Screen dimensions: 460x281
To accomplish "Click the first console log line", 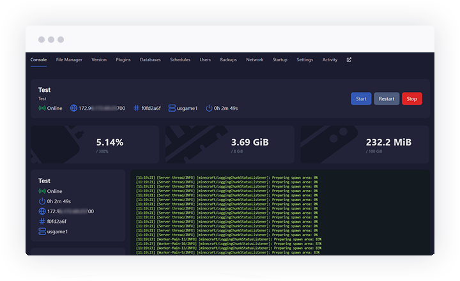I will tap(227, 178).
